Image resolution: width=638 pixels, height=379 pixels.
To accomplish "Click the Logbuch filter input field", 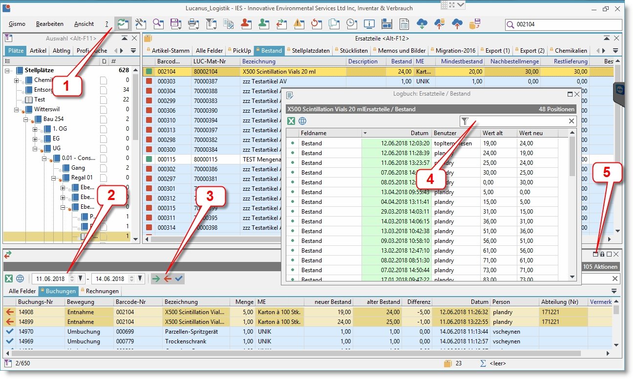I will coord(518,121).
